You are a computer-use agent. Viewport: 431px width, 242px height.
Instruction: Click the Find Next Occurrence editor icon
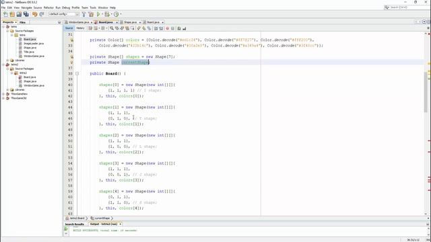(122, 28)
